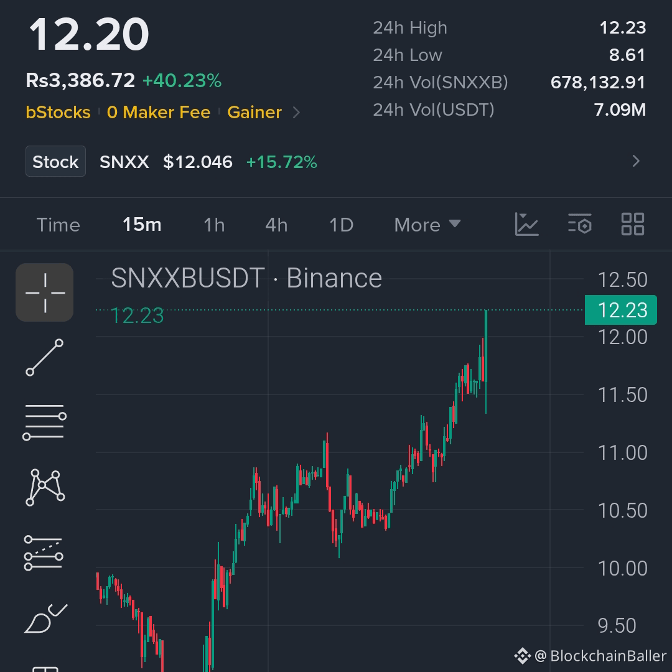The image size is (672, 672).
Task: Click the 24h High label
Action: pos(410,28)
